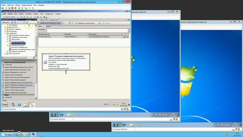Screen dimensions: 243x137
Task: Open the Сервис menu in SSMS
Action: (36, 14)
